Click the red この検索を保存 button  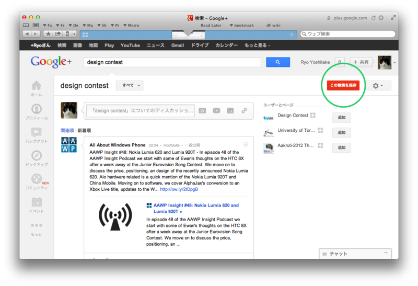(x=343, y=85)
